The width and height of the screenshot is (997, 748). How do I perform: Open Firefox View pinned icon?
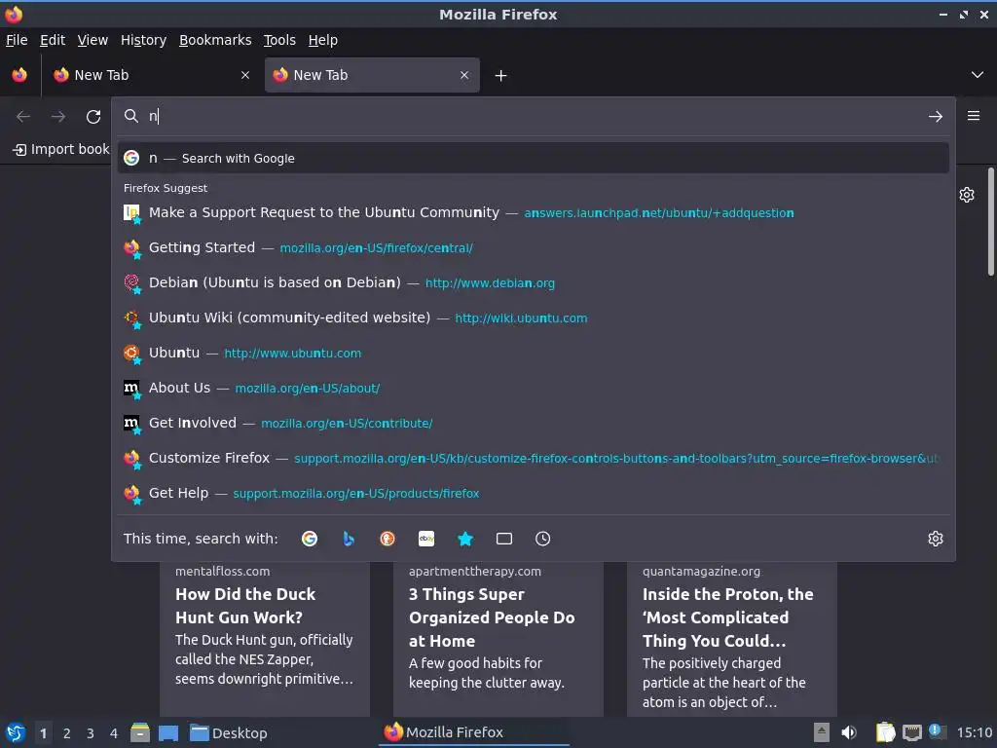tap(19, 75)
